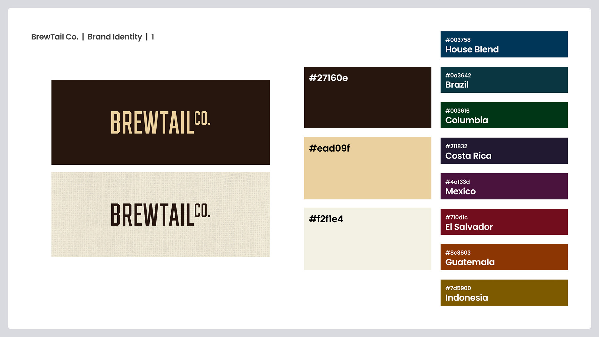
Task: Click the Brand Identity title text
Action: pyautogui.click(x=114, y=37)
